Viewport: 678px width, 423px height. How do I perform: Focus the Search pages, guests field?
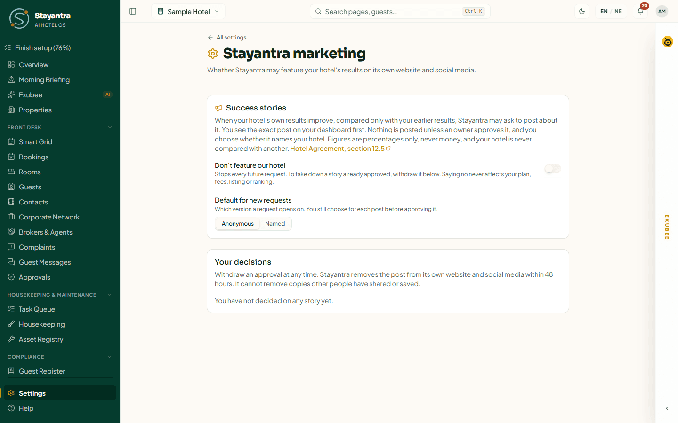[400, 11]
